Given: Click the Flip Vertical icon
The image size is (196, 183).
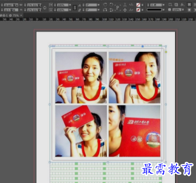Looking at the screenshot, I should click(111, 10).
